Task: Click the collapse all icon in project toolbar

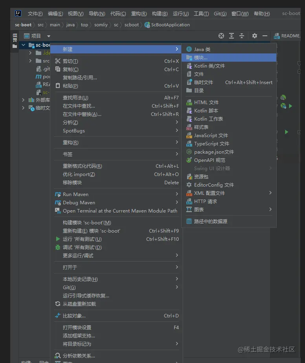Action: (x=242, y=36)
